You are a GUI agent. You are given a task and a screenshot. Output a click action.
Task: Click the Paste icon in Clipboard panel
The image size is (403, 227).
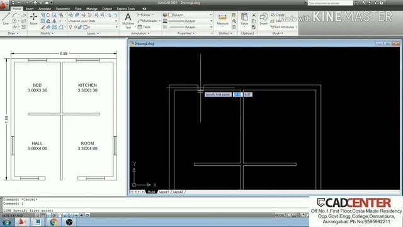244,19
